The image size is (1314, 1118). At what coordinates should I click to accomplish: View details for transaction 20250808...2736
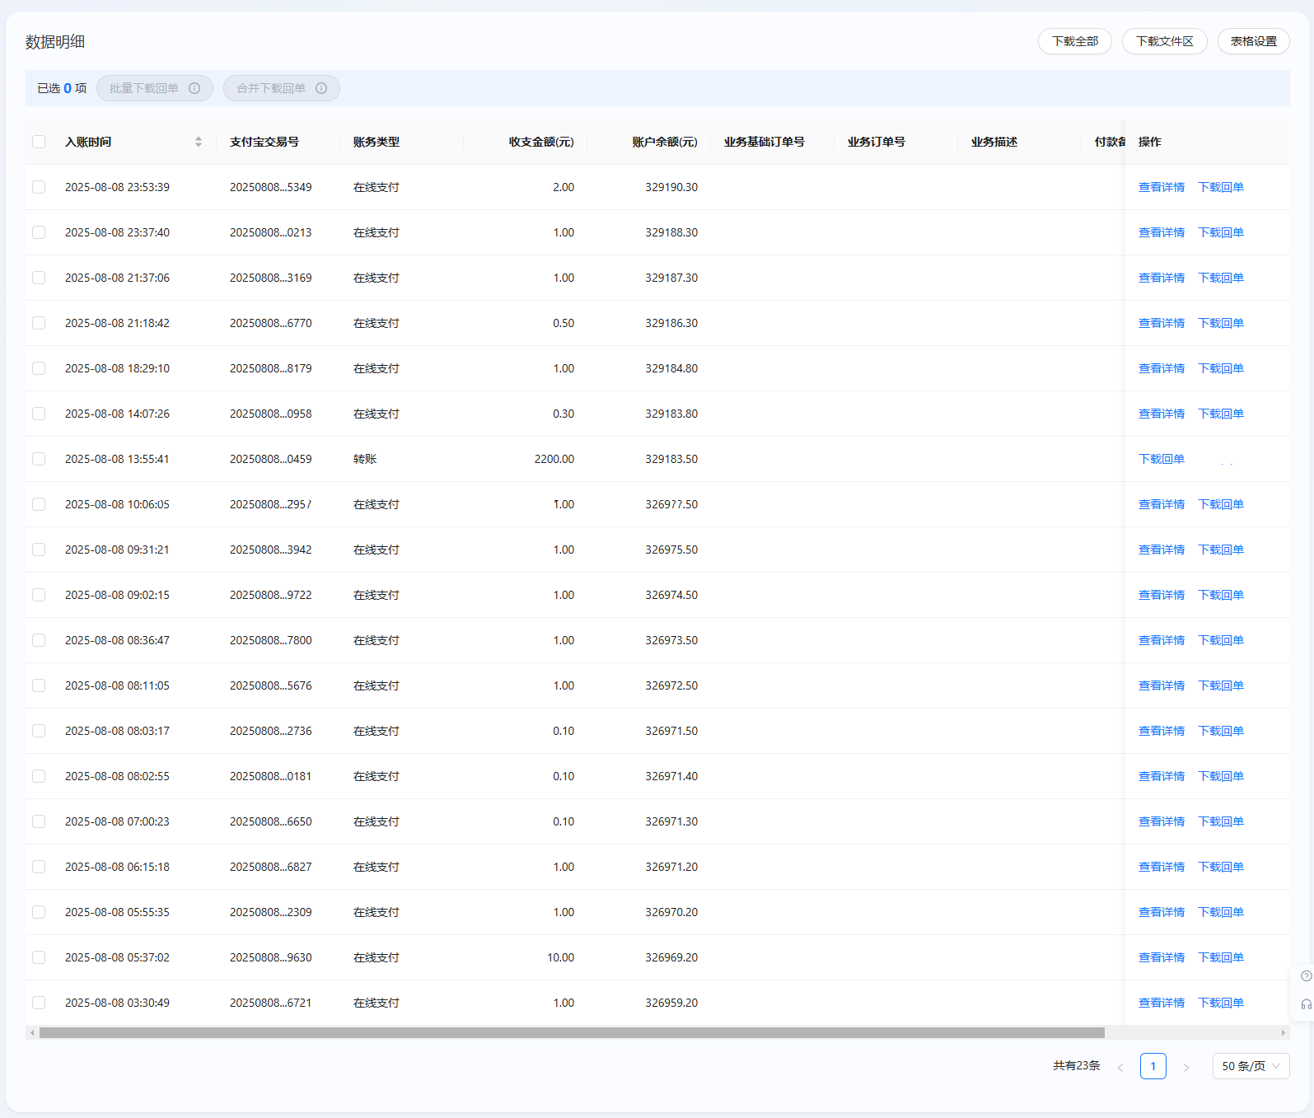point(1162,731)
